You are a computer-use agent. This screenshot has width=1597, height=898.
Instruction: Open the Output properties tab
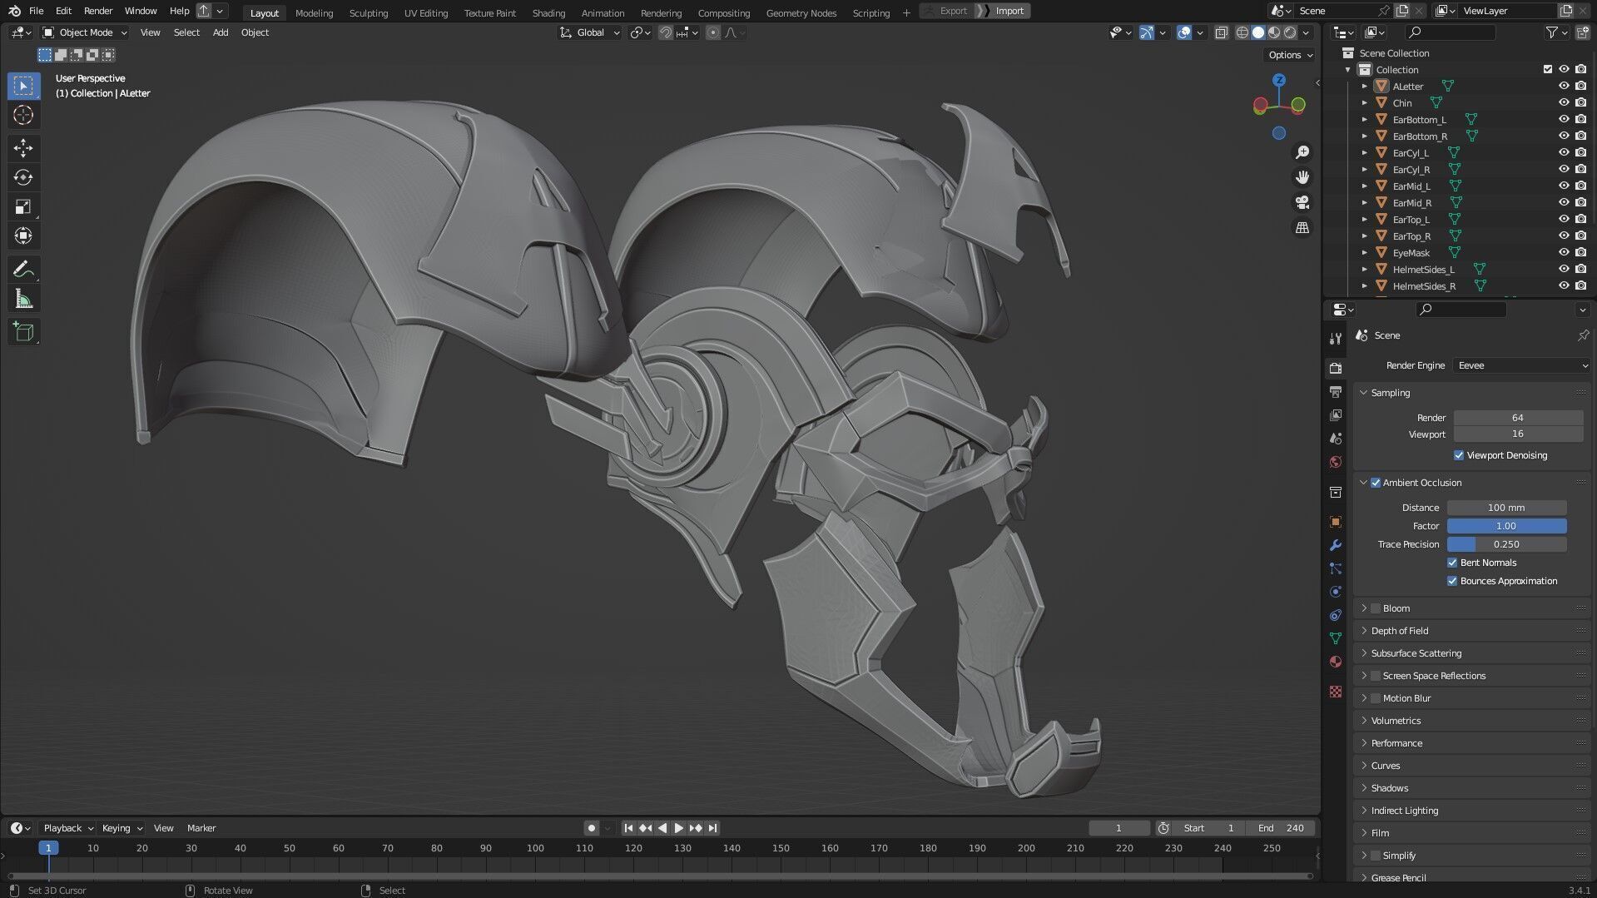tap(1336, 391)
